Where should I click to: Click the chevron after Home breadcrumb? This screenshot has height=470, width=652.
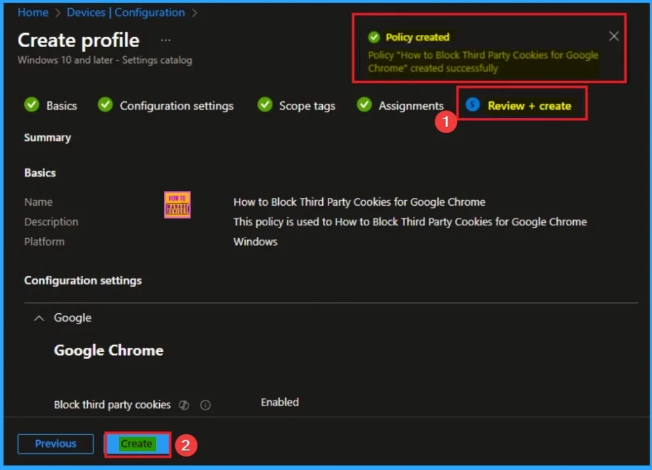58,13
